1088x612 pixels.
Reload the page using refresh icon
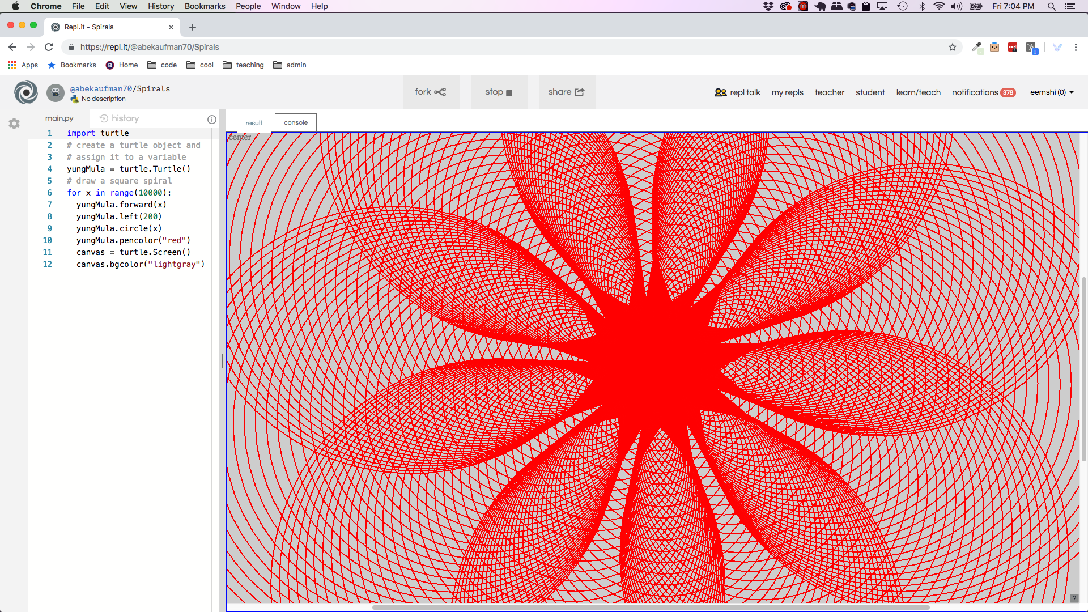pyautogui.click(x=49, y=47)
